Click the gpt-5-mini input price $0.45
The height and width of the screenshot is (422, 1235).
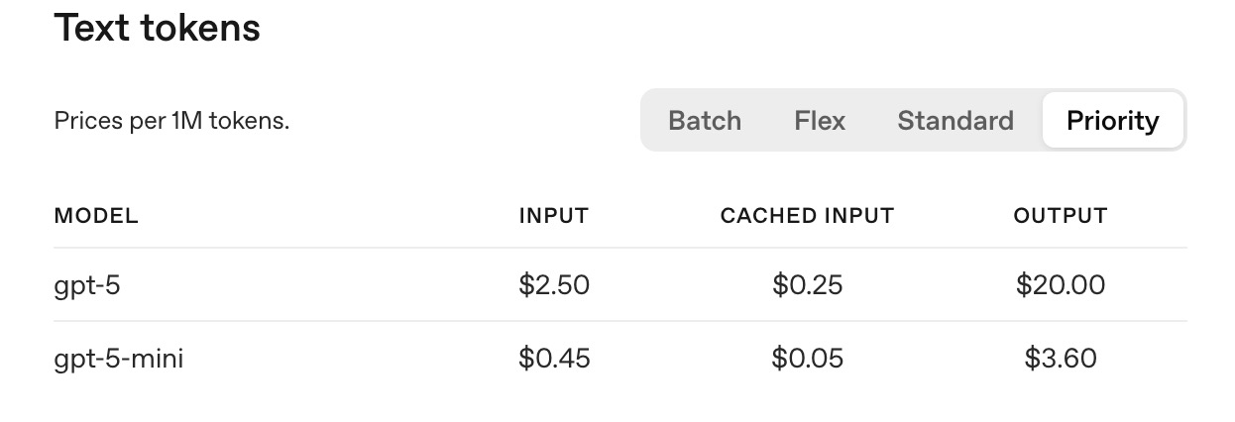[554, 358]
